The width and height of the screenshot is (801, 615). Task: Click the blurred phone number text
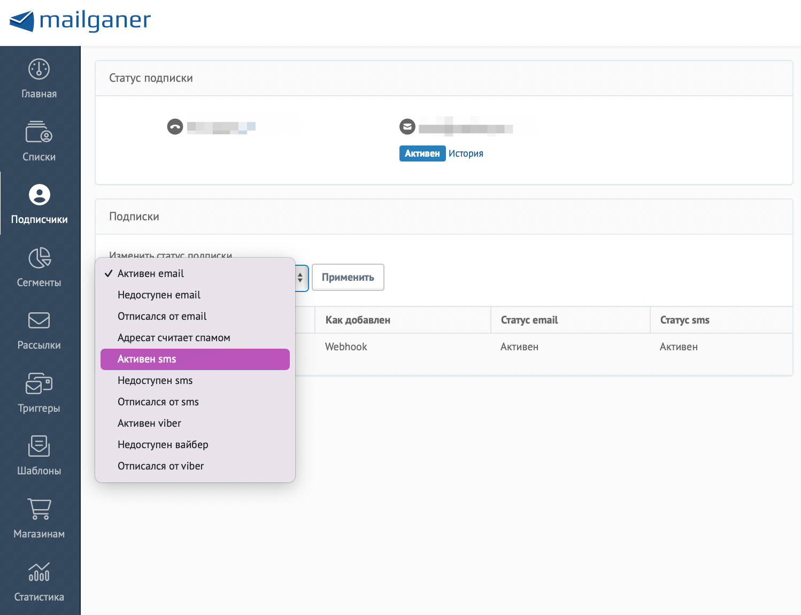[221, 127]
